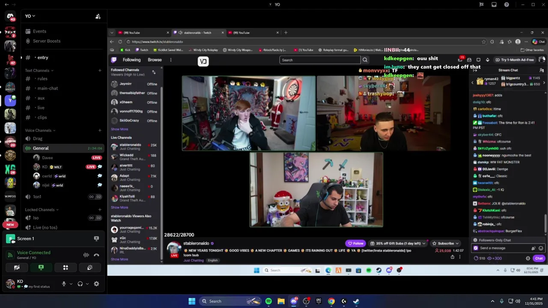Toggle microphone mute in user panel
The image size is (548, 308).
tap(64, 284)
